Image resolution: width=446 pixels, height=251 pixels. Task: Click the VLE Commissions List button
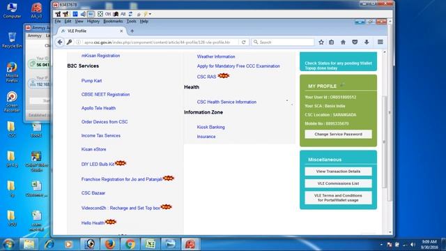pos(338,183)
